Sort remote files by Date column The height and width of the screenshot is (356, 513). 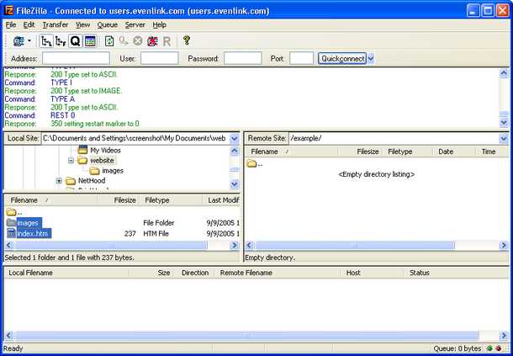click(x=454, y=151)
